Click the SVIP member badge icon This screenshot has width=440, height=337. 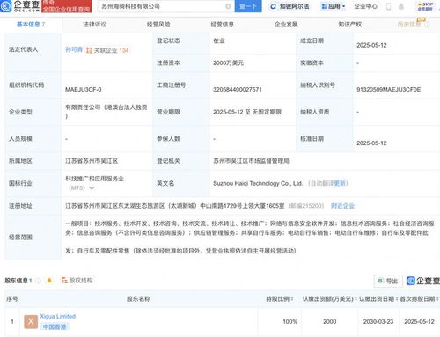pos(425,6)
